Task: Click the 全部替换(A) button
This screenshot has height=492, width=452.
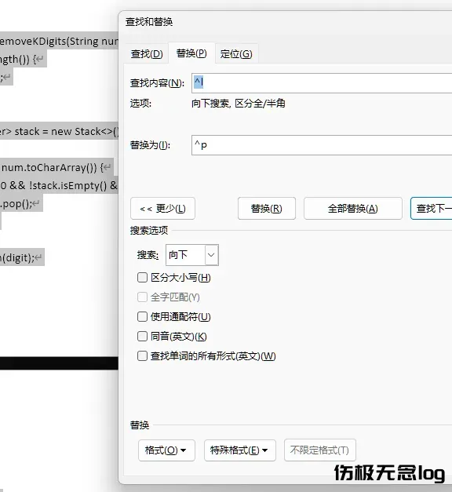Action: pyautogui.click(x=353, y=209)
